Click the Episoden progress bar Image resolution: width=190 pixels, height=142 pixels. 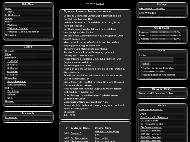162,32
